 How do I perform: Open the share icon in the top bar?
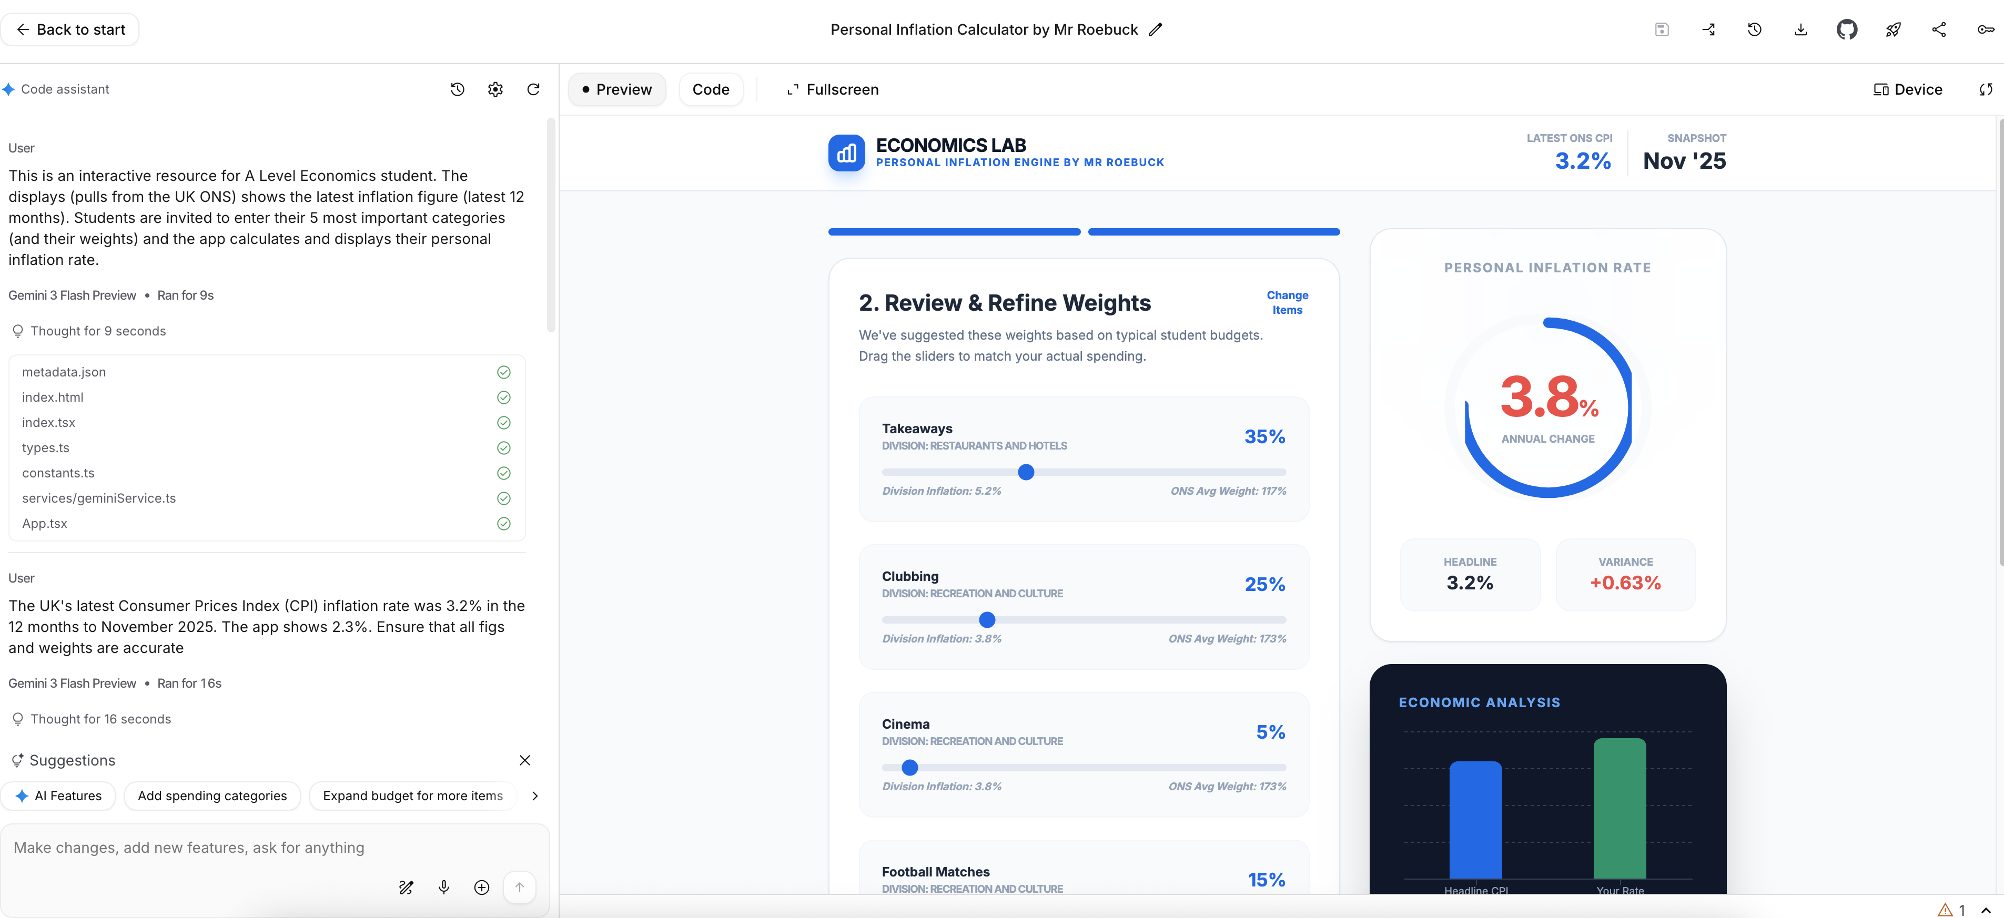tap(1939, 29)
